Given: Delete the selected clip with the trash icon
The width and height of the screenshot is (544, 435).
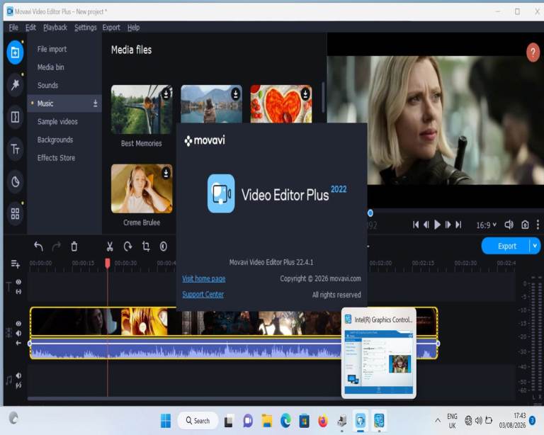Looking at the screenshot, I should tap(74, 247).
